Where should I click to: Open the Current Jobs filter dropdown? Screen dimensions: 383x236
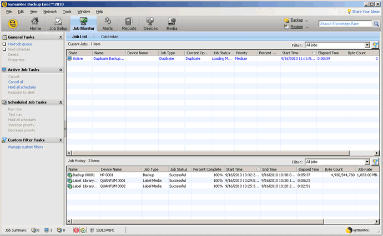click(367, 45)
